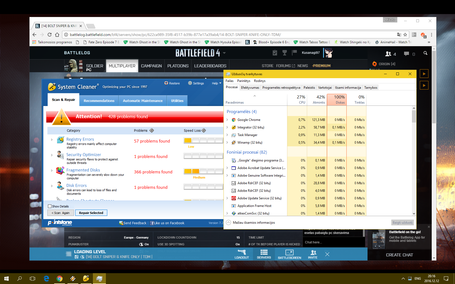Click the Battlelog page vertical scrollbar

pyautogui.click(x=434, y=87)
